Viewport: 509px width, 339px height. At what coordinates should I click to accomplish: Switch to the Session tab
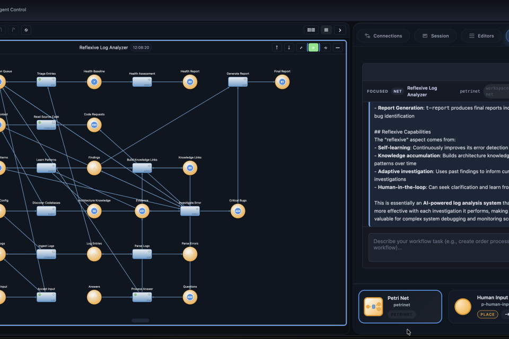435,36
